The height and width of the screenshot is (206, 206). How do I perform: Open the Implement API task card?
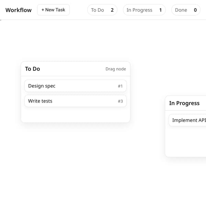pyautogui.click(x=187, y=120)
